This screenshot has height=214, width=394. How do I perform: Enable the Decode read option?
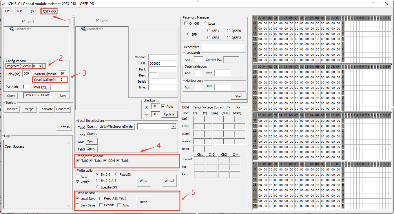pos(101,205)
